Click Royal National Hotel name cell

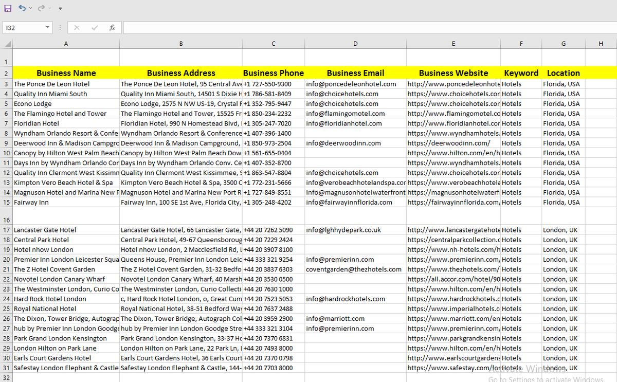click(x=66, y=308)
